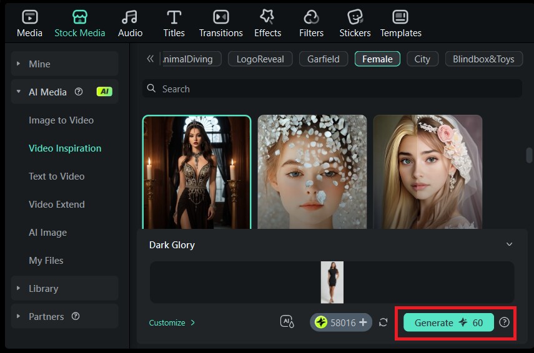Screen dimensions: 534x353
Task: Select the Female category tag
Action: point(377,59)
